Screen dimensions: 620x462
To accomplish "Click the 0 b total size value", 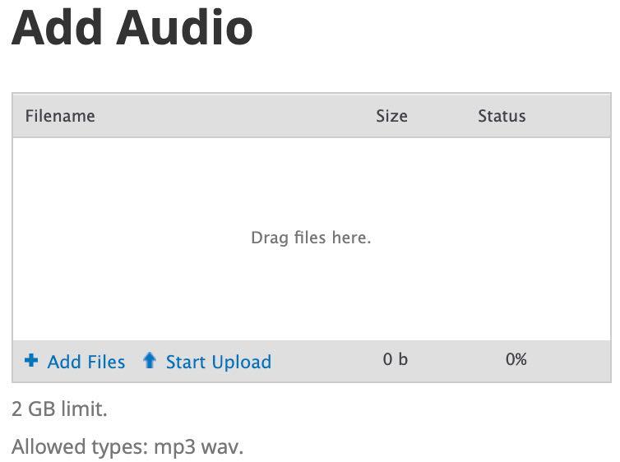I will pos(395,359).
